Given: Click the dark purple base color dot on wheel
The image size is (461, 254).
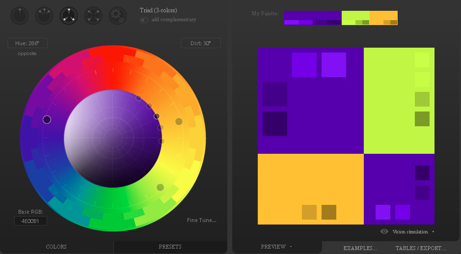Looking at the screenshot, I should tap(47, 119).
